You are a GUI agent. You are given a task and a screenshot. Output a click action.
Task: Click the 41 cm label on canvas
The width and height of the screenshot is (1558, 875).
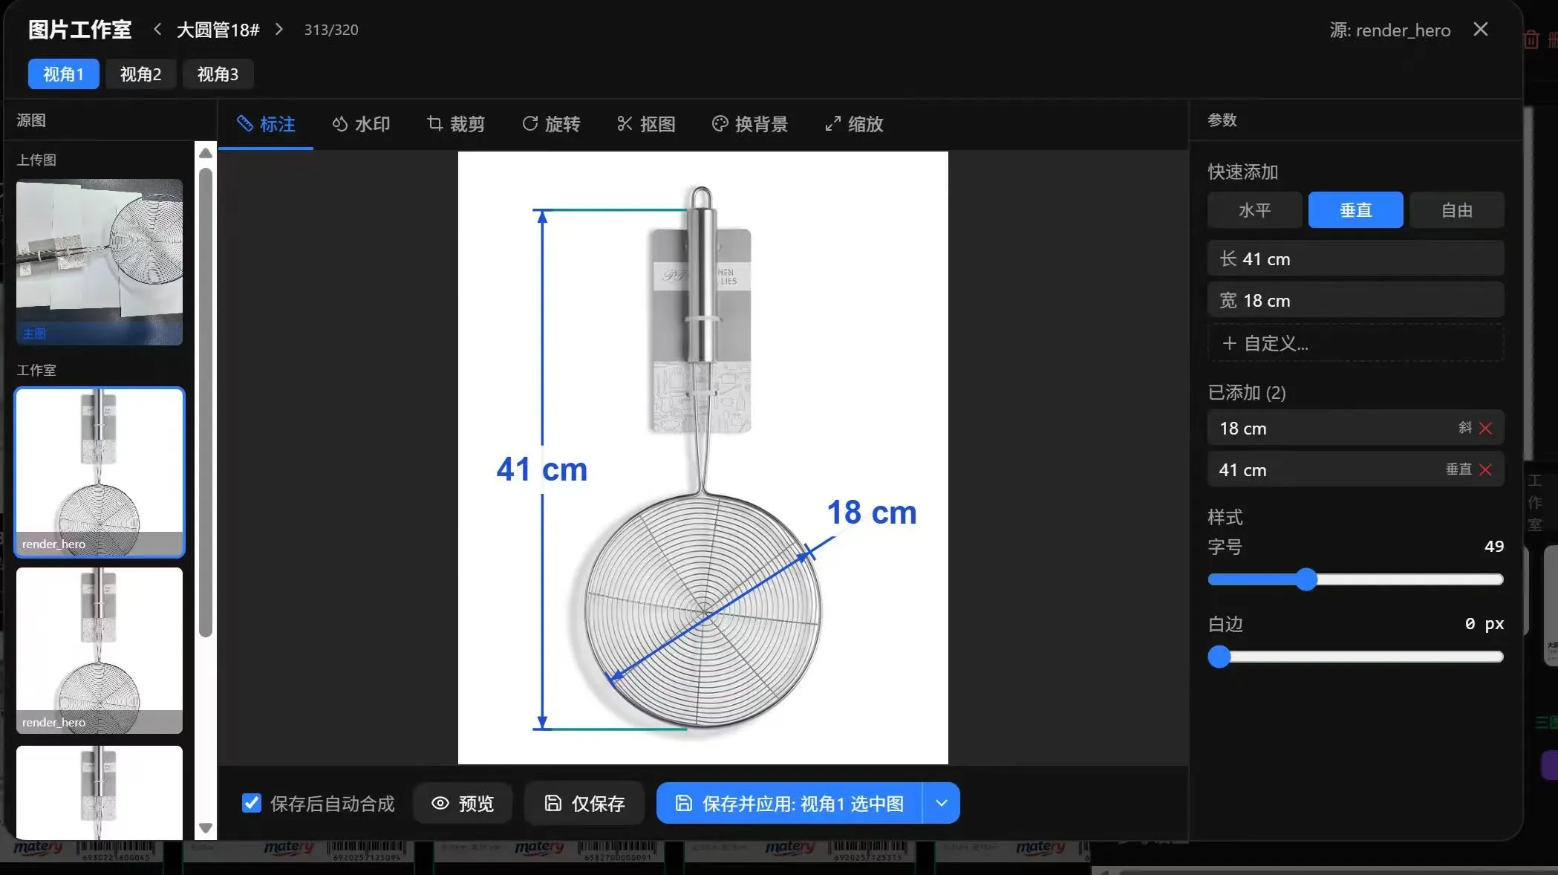pos(542,469)
